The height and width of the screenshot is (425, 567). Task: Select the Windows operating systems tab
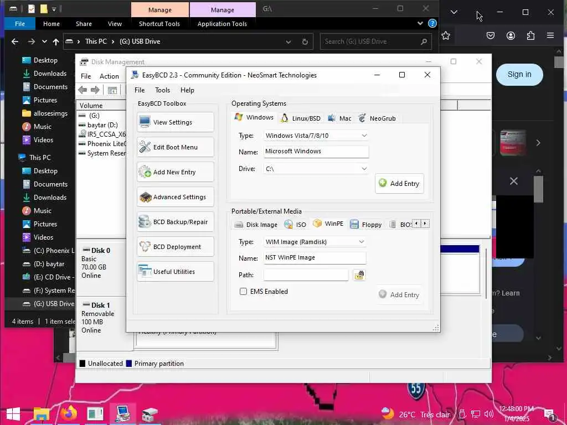coord(254,117)
